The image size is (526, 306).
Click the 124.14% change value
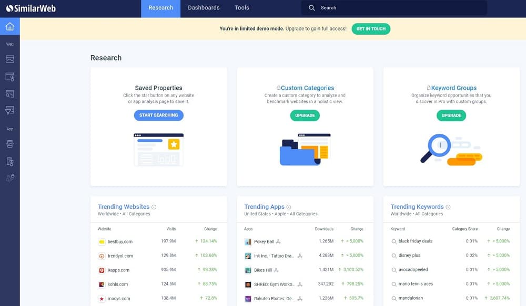pos(209,241)
